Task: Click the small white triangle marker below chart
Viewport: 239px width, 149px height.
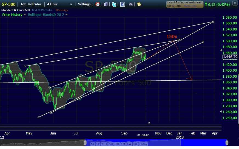Action: point(149,123)
